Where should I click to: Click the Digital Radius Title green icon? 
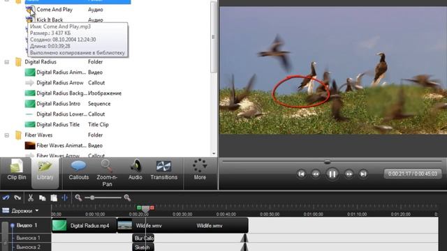click(30, 125)
